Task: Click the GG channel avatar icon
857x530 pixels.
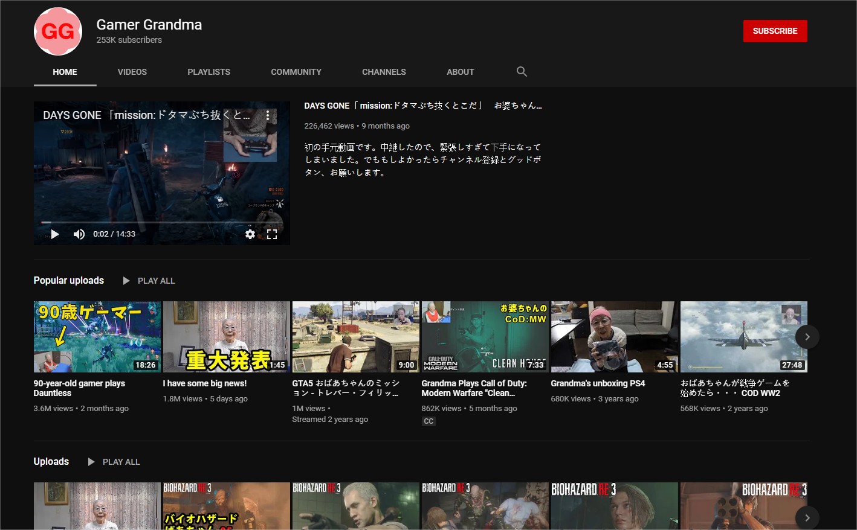Action: [x=58, y=31]
